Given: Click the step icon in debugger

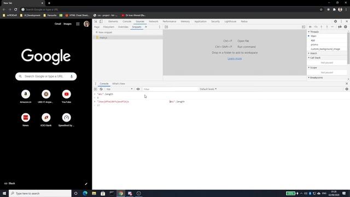Looking at the screenshot, I should point(332,27).
